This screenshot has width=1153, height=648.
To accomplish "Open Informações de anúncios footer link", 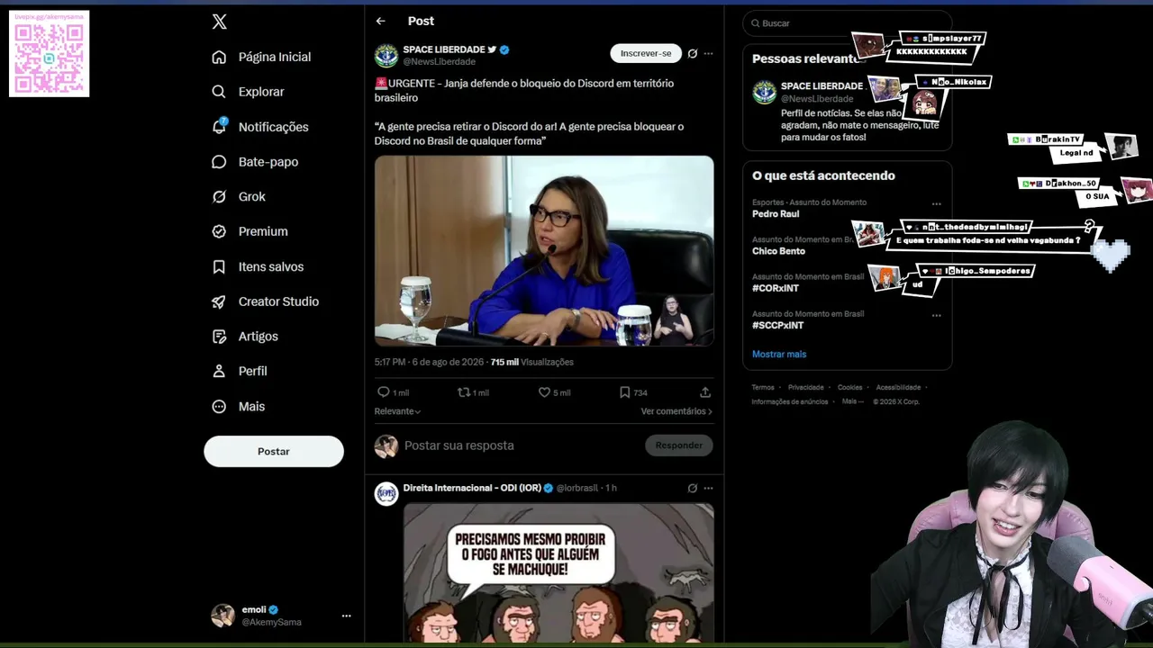I will click(x=790, y=401).
